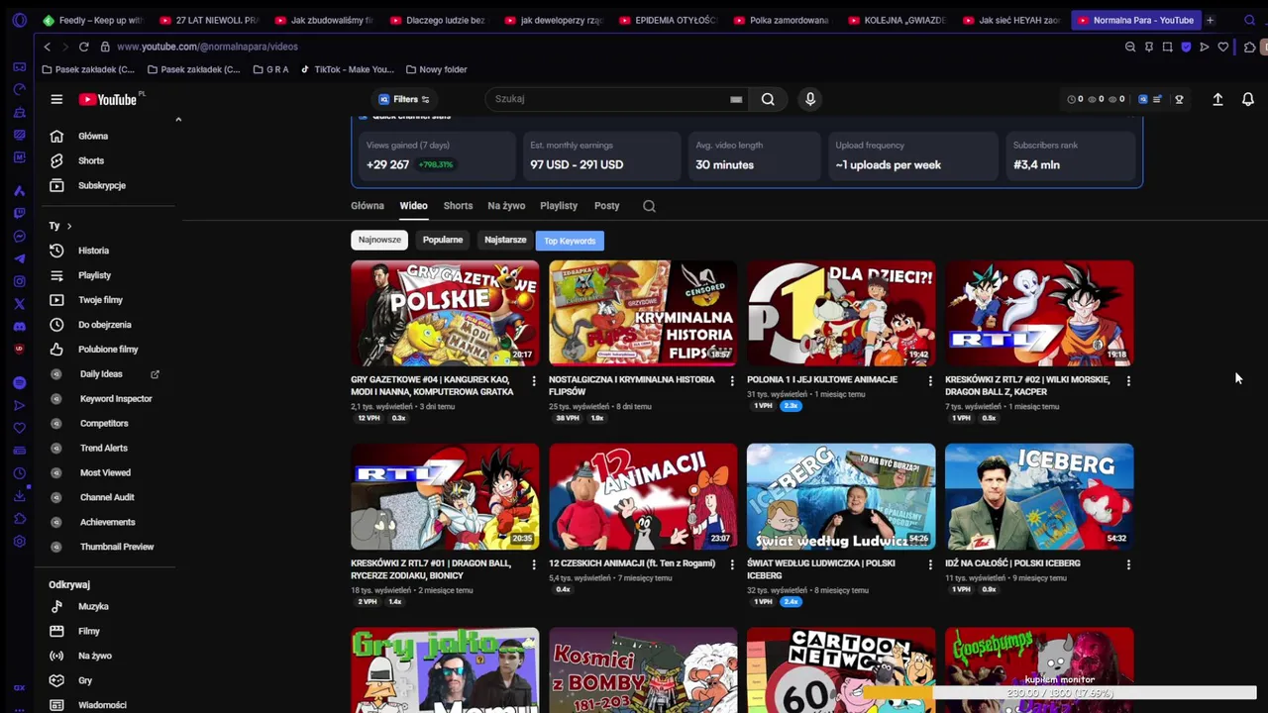Go to the YouTube logo home link
The image size is (1268, 713).
(x=108, y=99)
